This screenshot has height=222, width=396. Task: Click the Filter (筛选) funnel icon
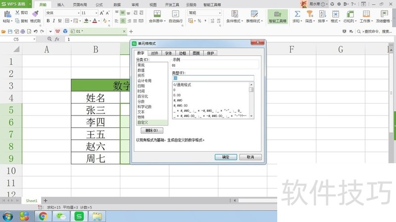pyautogui.click(x=310, y=14)
